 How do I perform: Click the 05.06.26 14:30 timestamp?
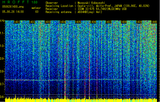(12, 11)
